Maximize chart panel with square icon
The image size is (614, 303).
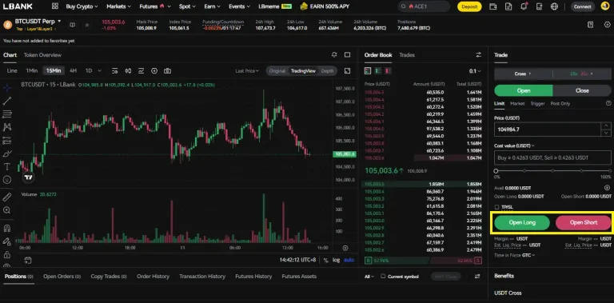point(347,55)
